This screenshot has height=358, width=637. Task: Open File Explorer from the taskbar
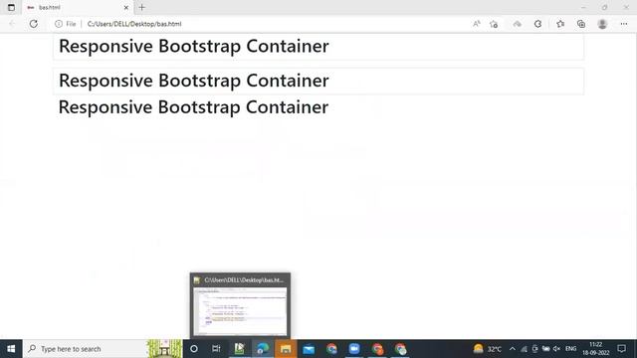286,349
